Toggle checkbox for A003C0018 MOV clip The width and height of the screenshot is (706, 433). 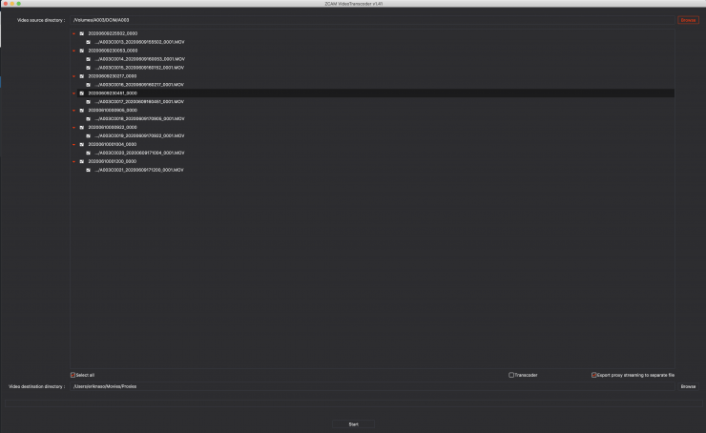[89, 119]
